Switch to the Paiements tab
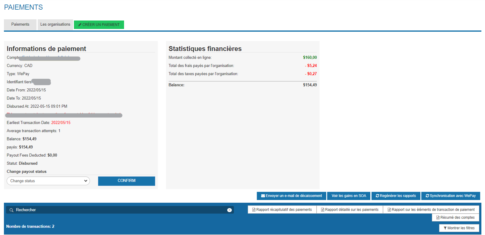This screenshot has width=485, height=235. (20, 24)
